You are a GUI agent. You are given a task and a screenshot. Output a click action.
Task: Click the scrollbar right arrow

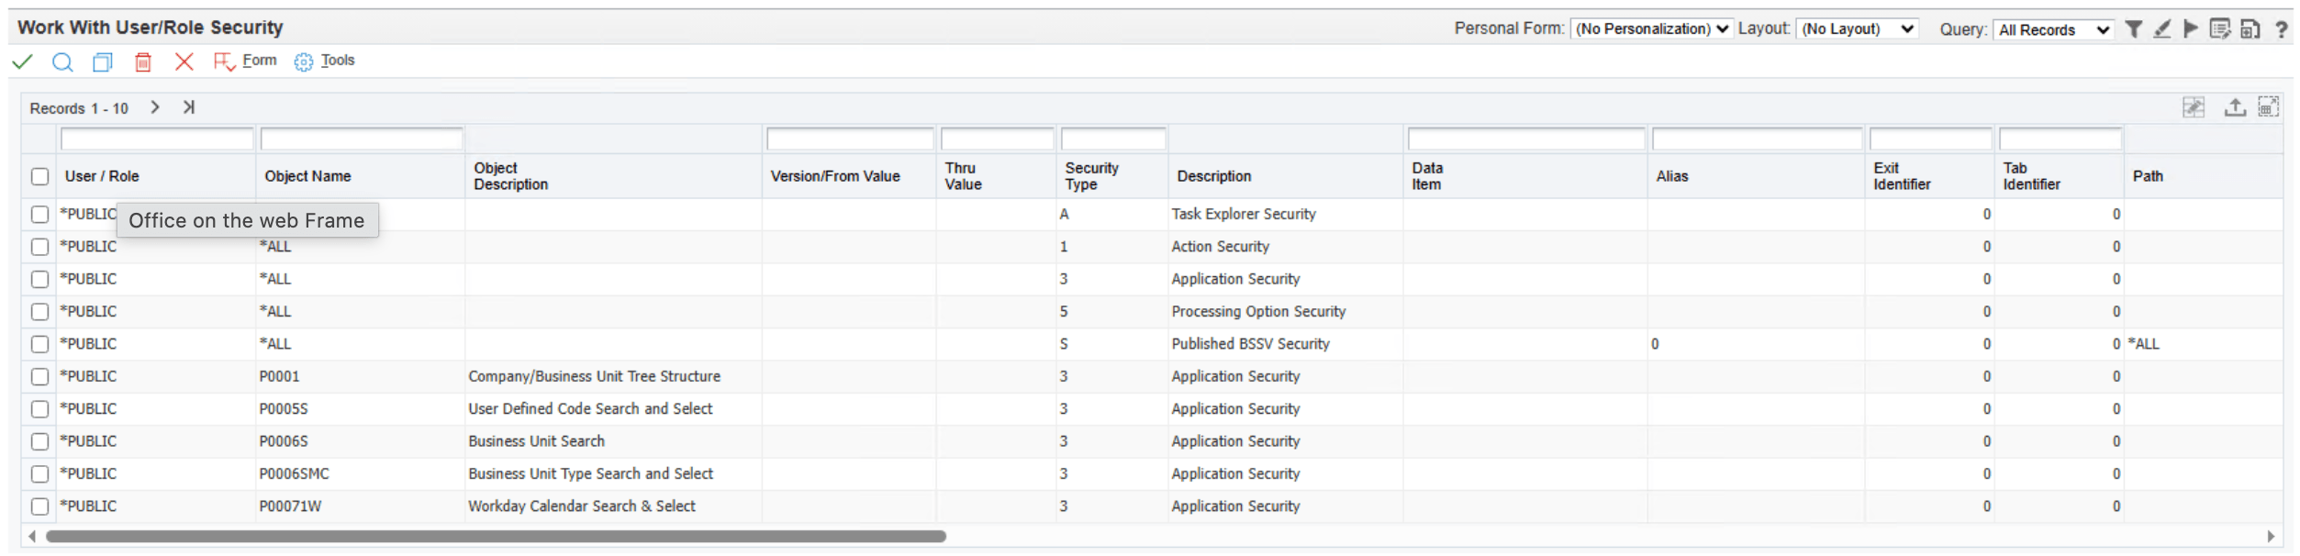coord(2271,537)
